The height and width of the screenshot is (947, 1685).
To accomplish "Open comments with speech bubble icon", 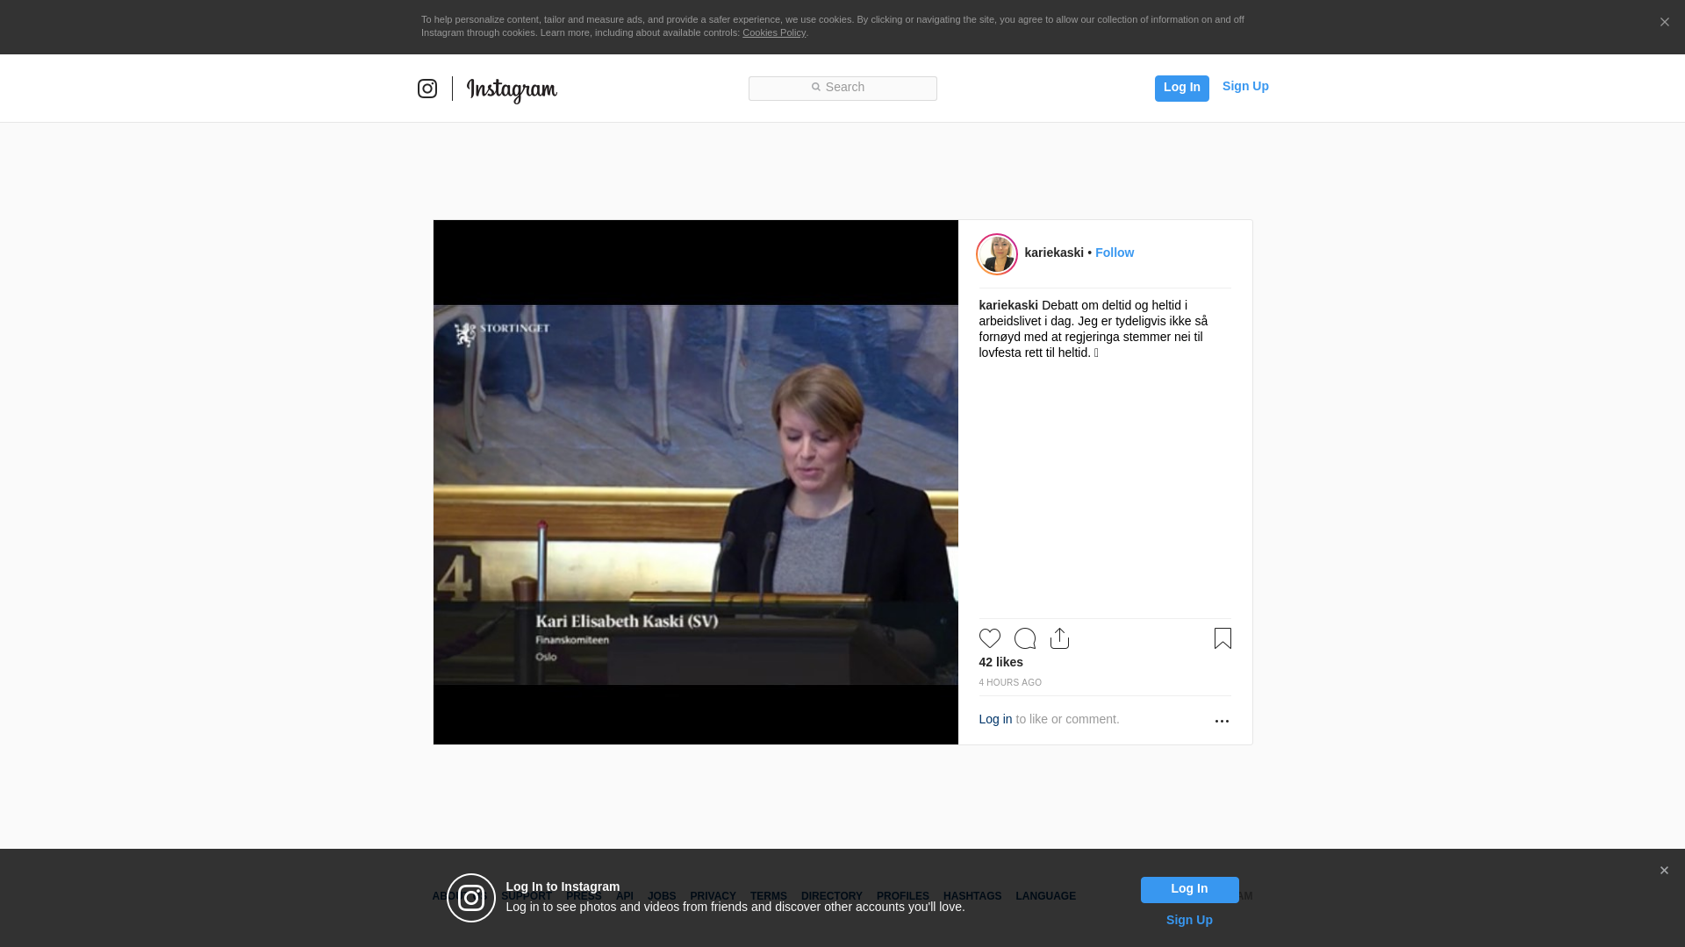I will [x=1025, y=638].
